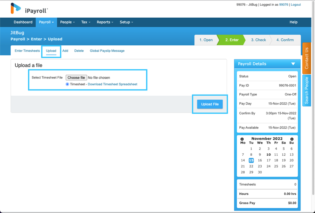Screen dimensions: 315x213
Task: Switch to Enter Timesheets tab
Action: (x=27, y=51)
